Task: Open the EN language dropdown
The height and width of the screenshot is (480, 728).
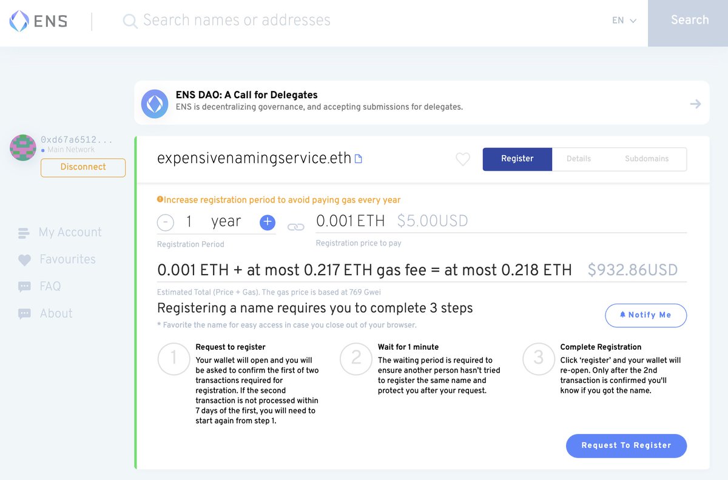Action: click(x=624, y=21)
